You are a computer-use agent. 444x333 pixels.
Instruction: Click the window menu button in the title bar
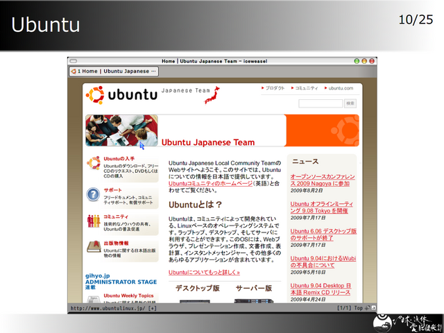[74, 61]
